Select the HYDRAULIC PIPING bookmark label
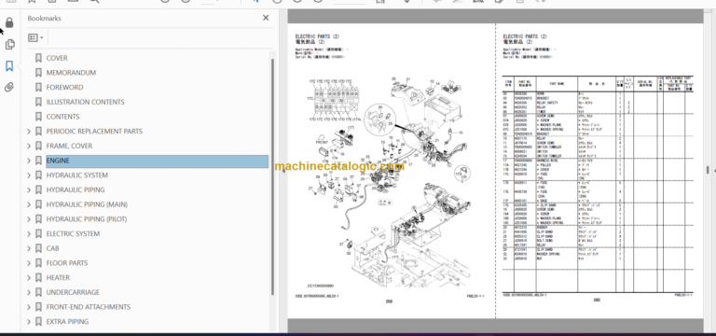The image size is (716, 336). pos(76,189)
